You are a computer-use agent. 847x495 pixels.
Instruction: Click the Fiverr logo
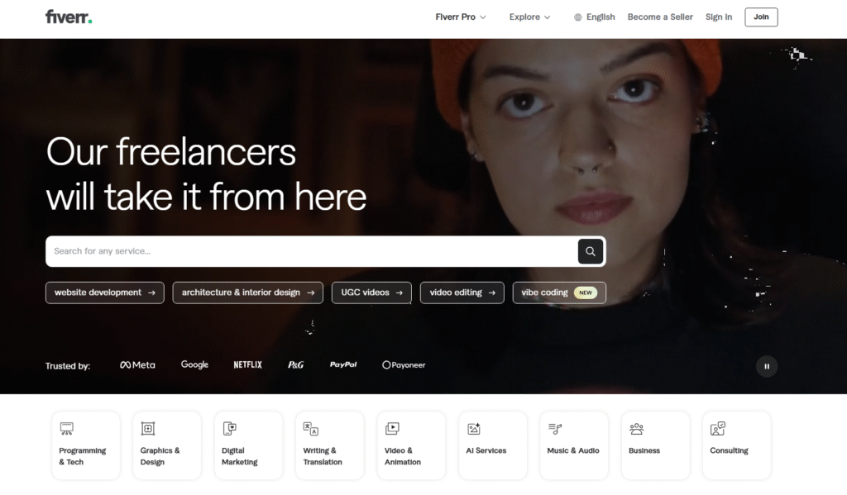(69, 17)
